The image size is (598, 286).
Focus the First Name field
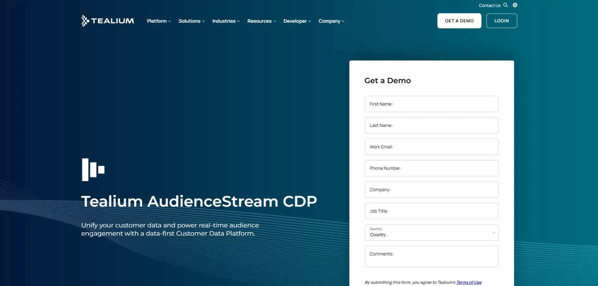click(431, 104)
